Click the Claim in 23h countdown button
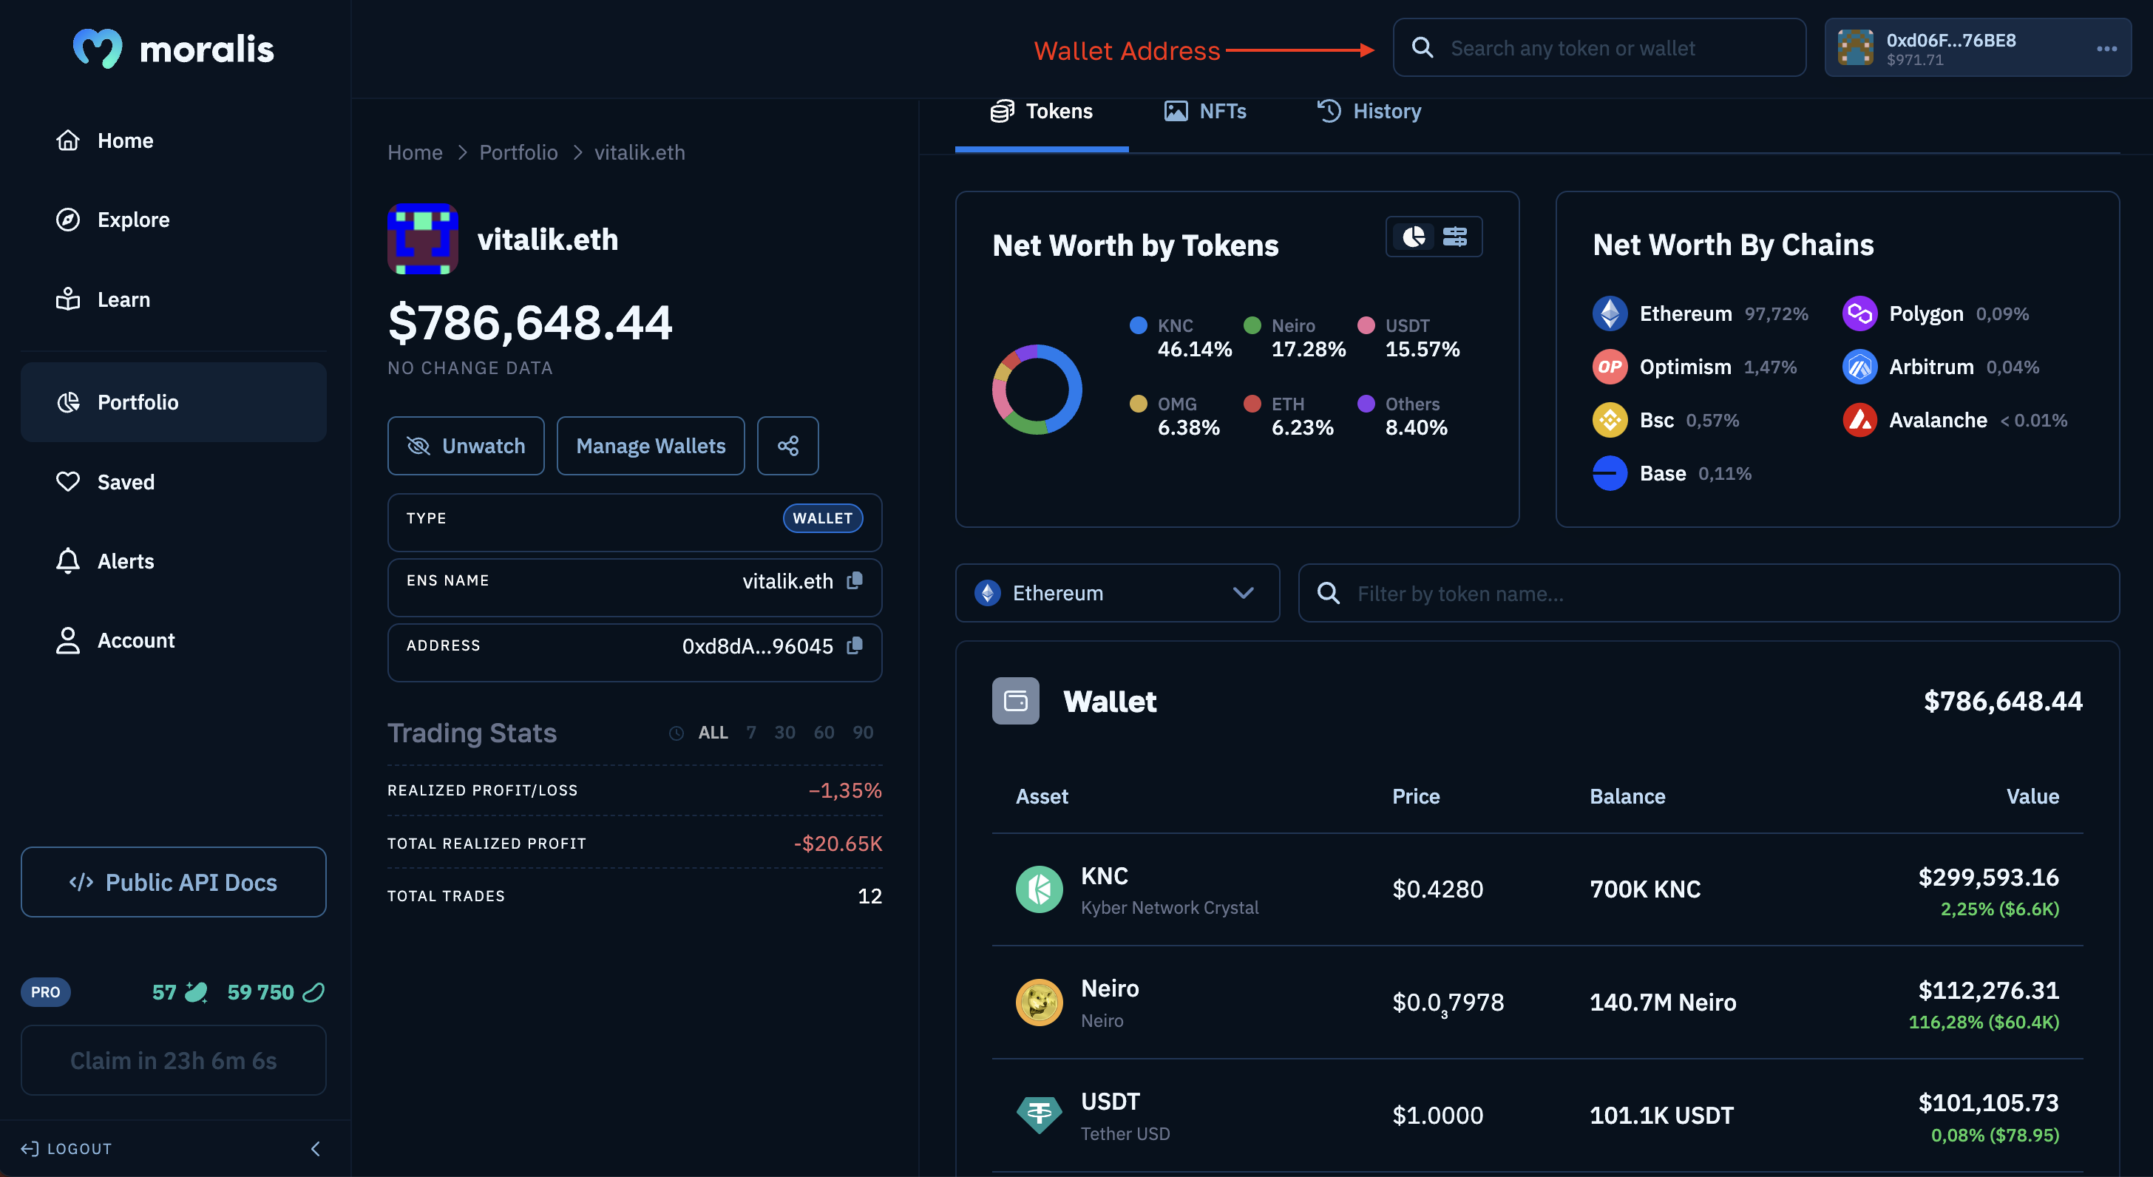The height and width of the screenshot is (1177, 2153). (173, 1060)
